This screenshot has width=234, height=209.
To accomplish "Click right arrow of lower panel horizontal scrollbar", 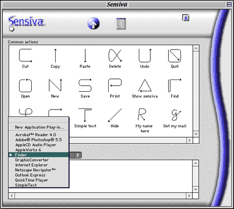I will coord(189,196).
